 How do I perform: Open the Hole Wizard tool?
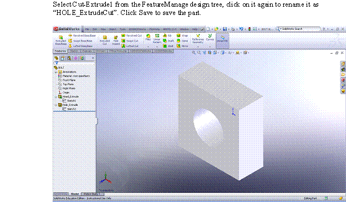pyautogui.click(x=116, y=40)
